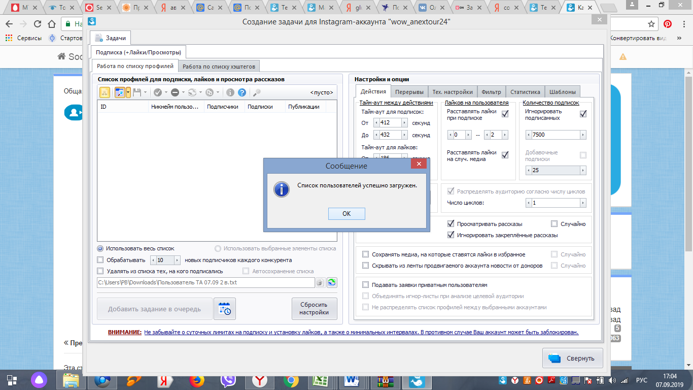Enable Сохранять медиа в избранное checkbox

click(x=365, y=254)
